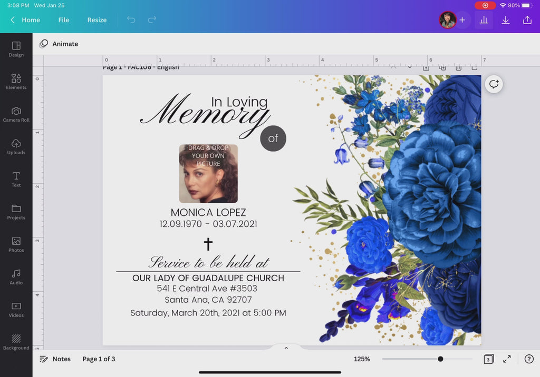Viewport: 540px width, 377px height.
Task: Tap the screen recording indicator
Action: (x=485, y=5)
